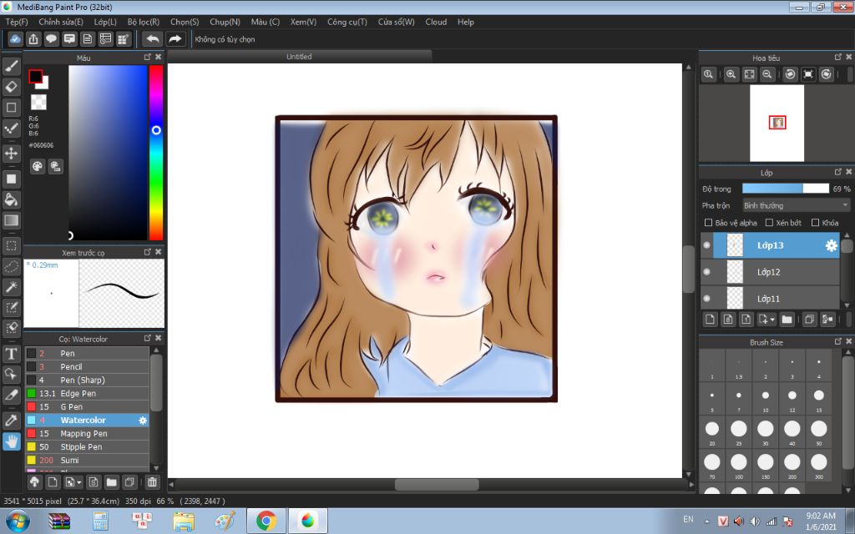Pick the Move tool
Screen dimensions: 855x534
12,154
